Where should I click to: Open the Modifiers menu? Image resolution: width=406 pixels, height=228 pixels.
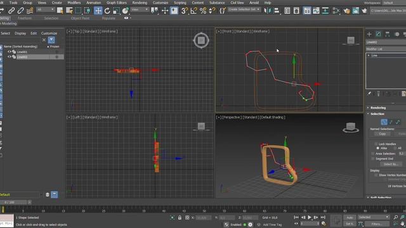(x=74, y=3)
